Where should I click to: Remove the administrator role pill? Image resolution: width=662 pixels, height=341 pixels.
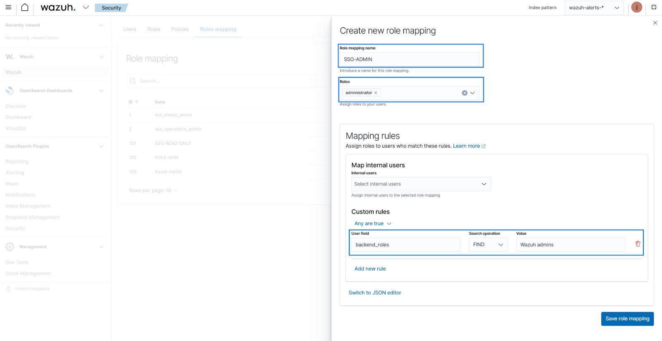(376, 93)
